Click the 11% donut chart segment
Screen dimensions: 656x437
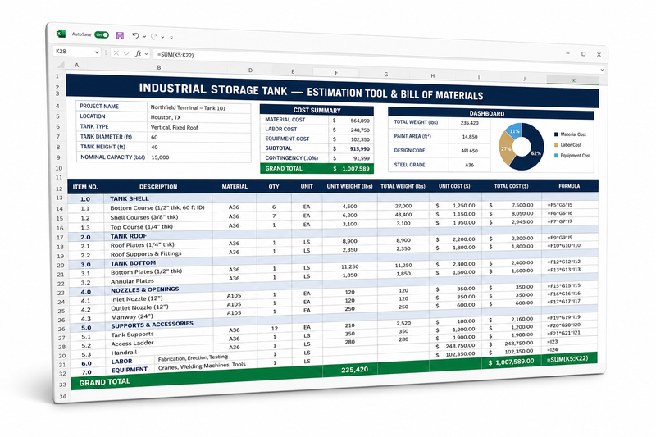coord(514,131)
